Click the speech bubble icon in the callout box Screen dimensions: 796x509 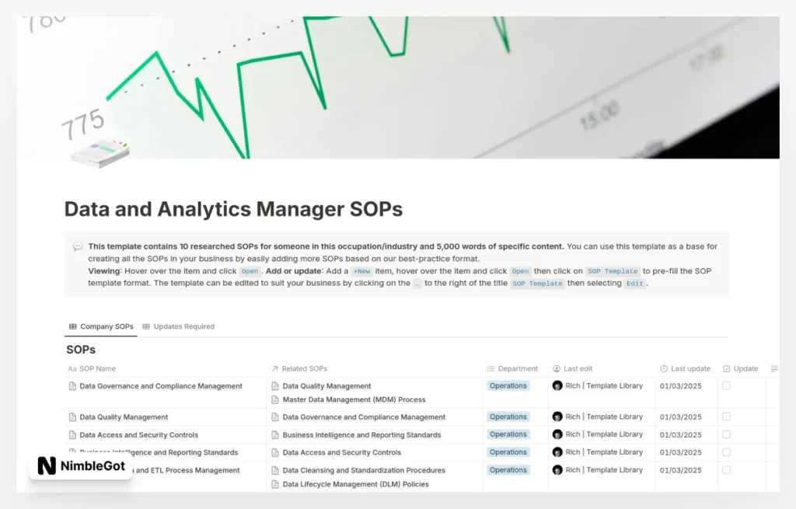point(78,246)
